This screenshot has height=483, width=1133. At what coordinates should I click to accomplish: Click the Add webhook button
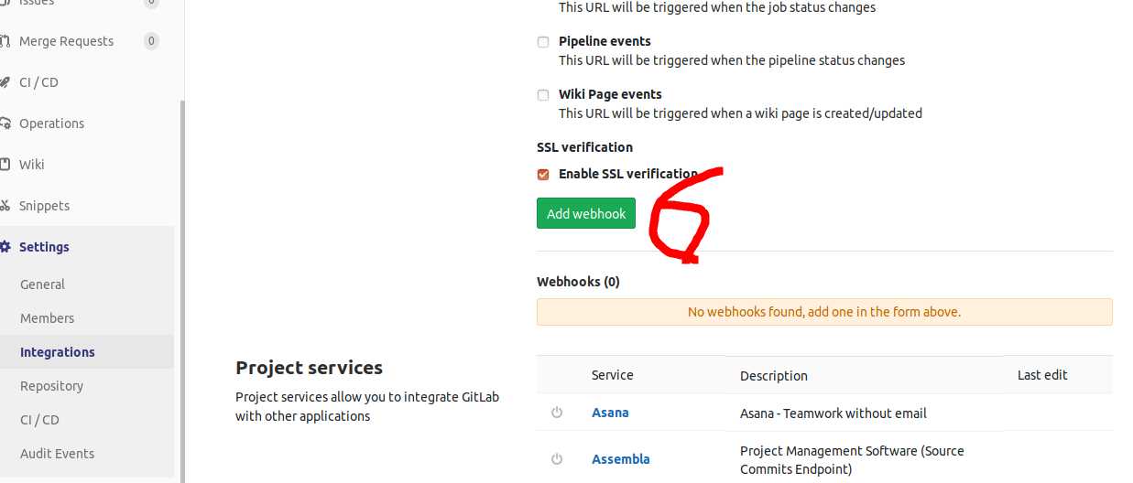(x=586, y=213)
